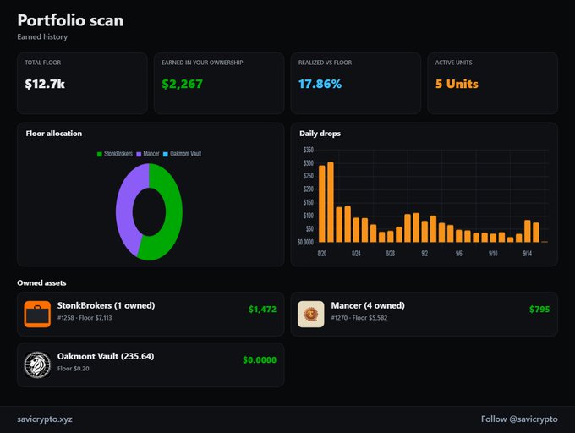This screenshot has height=433, width=575.
Task: Select the tallest bar in Daily drops
Action: (331, 202)
